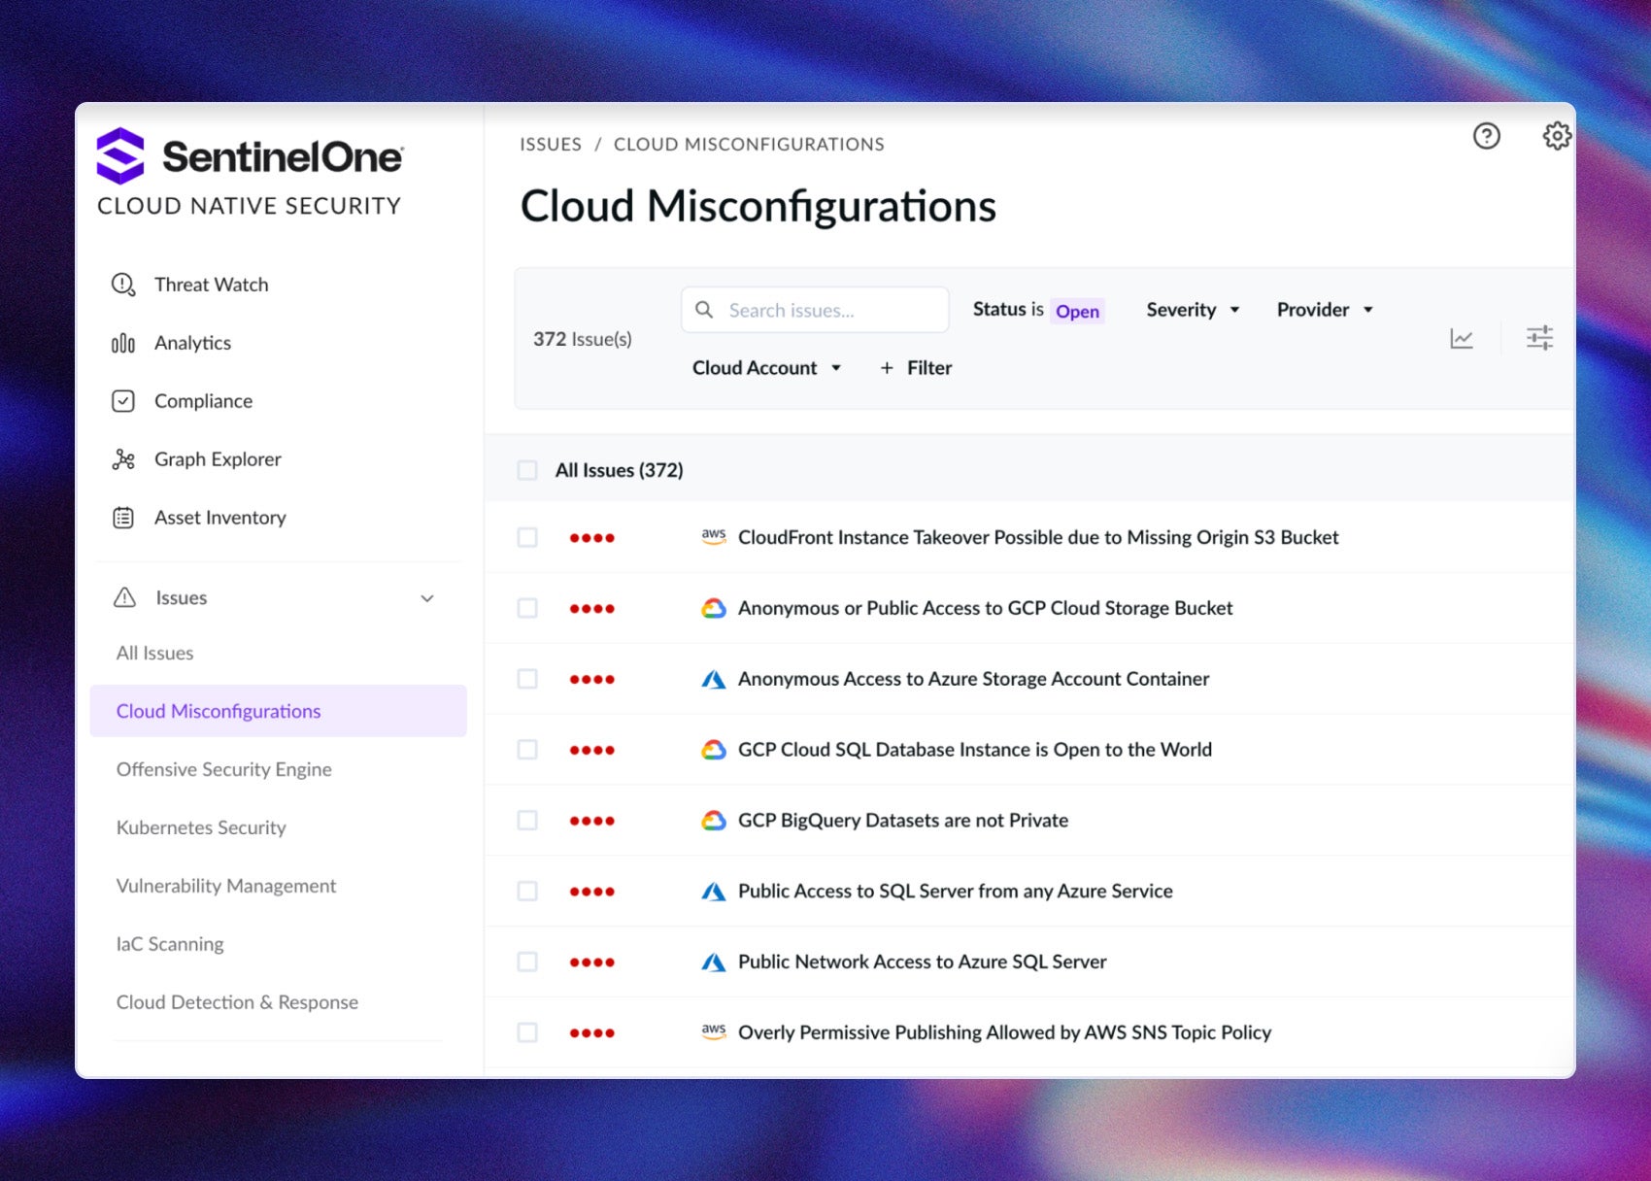This screenshot has width=1651, height=1181.
Task: Open the filter sliders settings icon
Action: (1539, 338)
